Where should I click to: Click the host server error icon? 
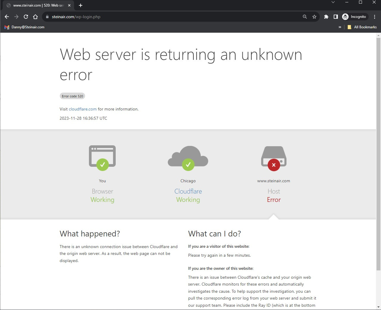pyautogui.click(x=274, y=158)
